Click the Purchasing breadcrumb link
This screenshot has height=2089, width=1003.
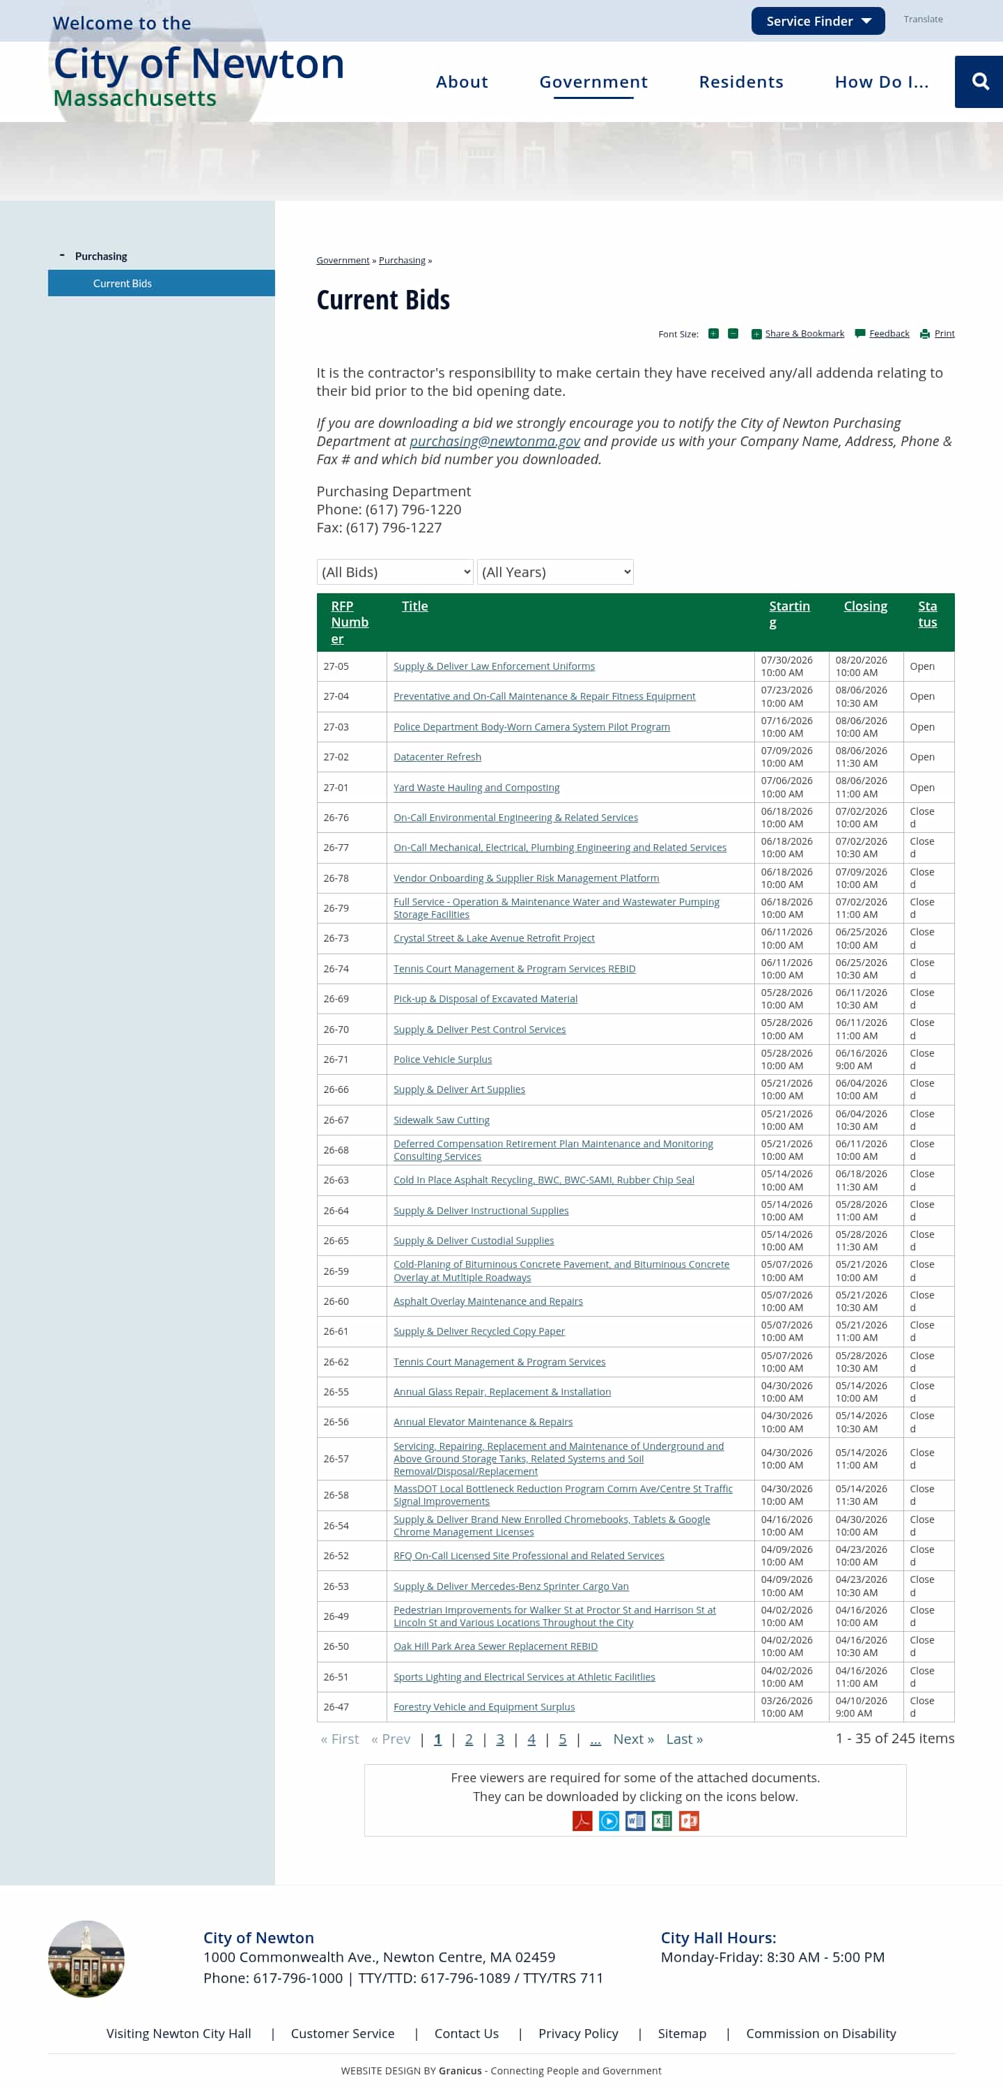(x=402, y=260)
